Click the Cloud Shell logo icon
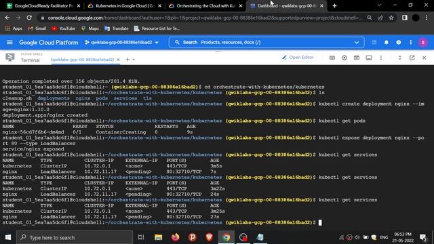Screen dimensions: 434x244 10,58
